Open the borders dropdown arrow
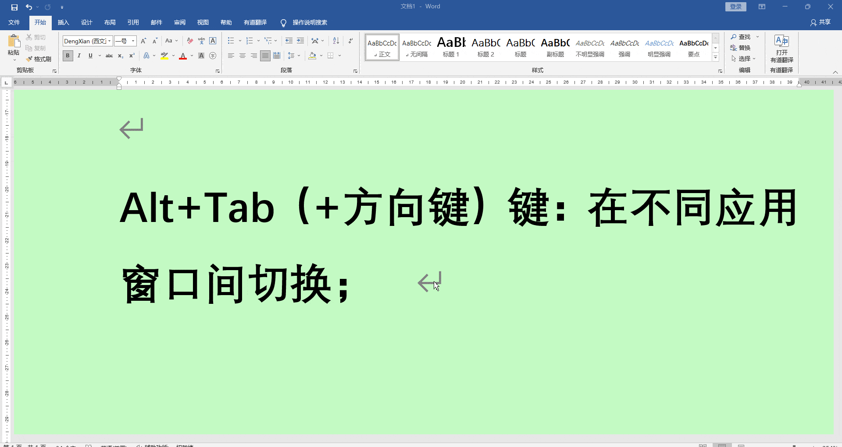This screenshot has height=447, width=842. pyautogui.click(x=340, y=56)
